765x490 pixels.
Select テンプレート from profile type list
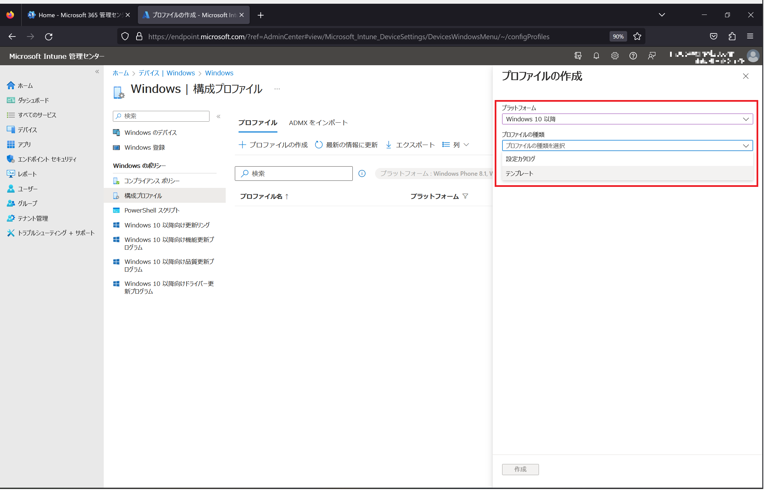[x=520, y=174]
